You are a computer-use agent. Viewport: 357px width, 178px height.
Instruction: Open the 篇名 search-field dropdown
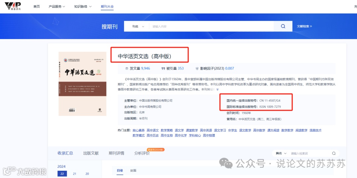point(281,154)
